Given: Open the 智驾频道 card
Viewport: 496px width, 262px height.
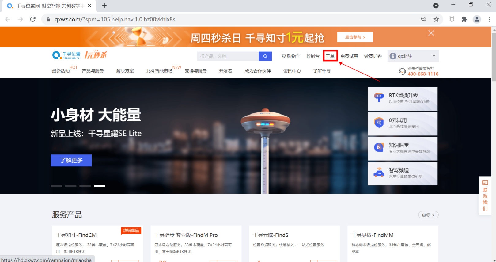Looking at the screenshot, I should point(403,173).
